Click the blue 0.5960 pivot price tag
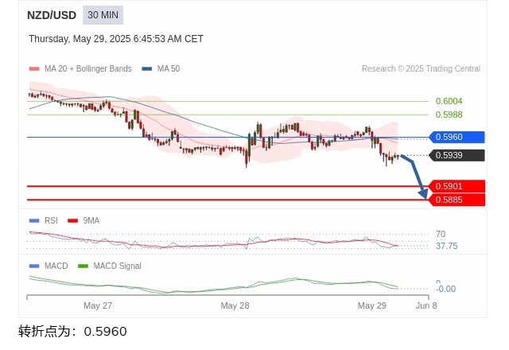509x350 pixels. pyautogui.click(x=457, y=137)
